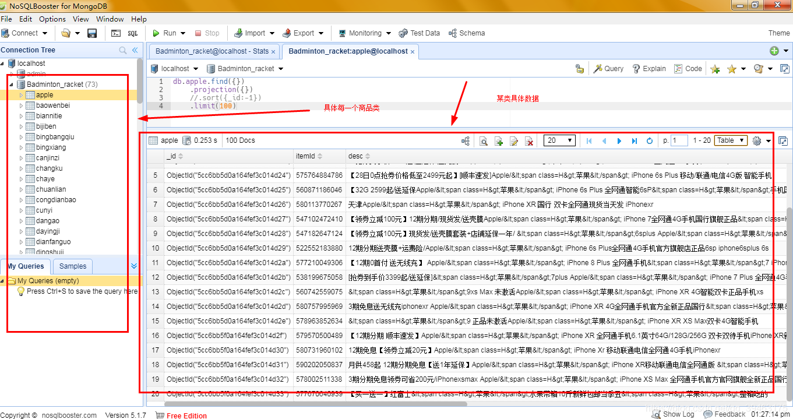
Task: Close the Badminton_racket:apple@localhost tab
Action: pos(413,51)
